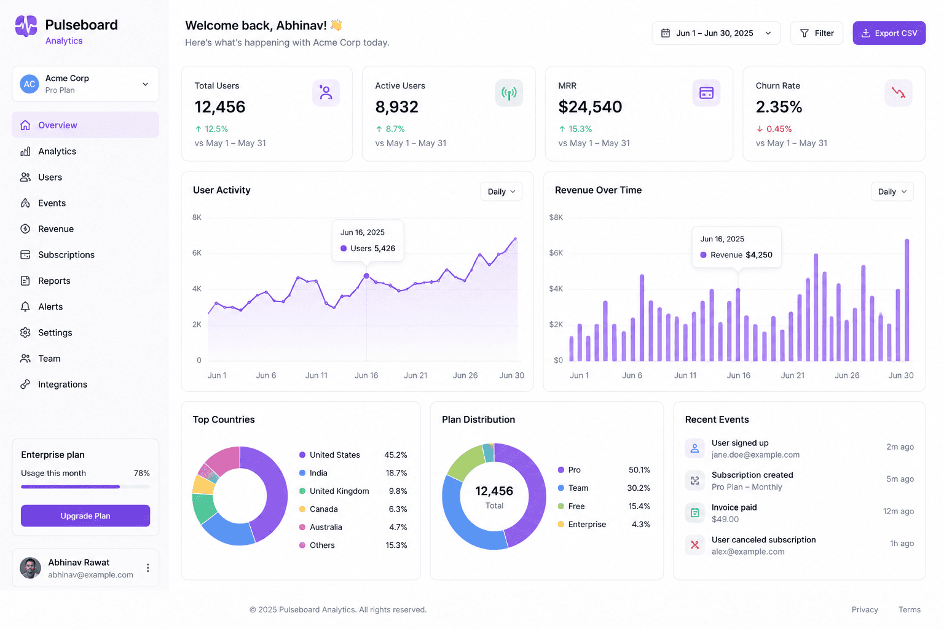Click the Upgrade Plan button
Screen dimensions: 944x629
pos(85,516)
